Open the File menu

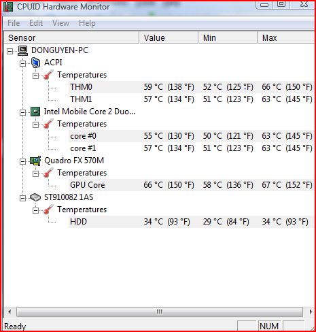pos(14,23)
